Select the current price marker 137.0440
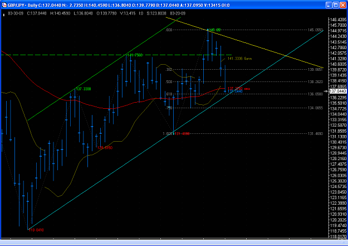The width and height of the screenshot is (348, 246). click(338, 91)
